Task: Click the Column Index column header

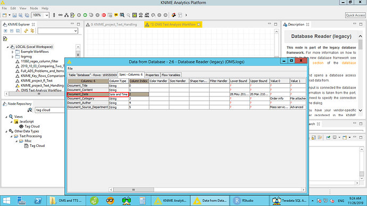Action: 139,81
